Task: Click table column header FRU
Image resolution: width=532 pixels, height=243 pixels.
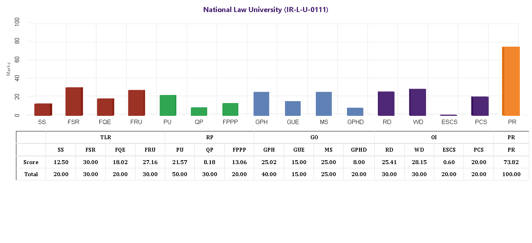Action: [150, 150]
